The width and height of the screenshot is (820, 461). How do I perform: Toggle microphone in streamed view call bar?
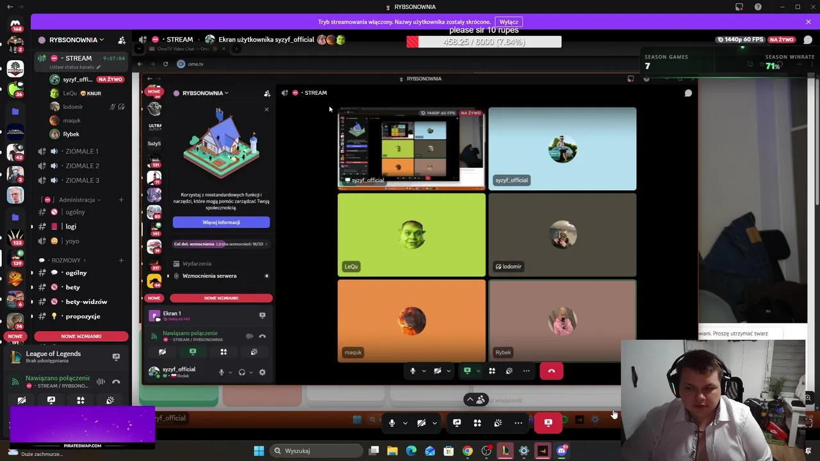tap(413, 371)
